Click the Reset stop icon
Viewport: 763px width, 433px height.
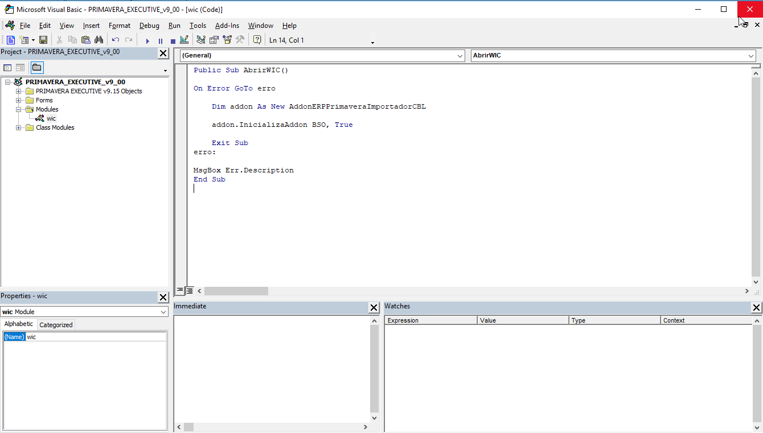173,41
